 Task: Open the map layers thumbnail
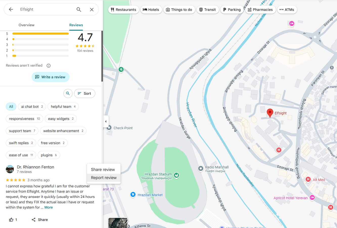[118, 223]
